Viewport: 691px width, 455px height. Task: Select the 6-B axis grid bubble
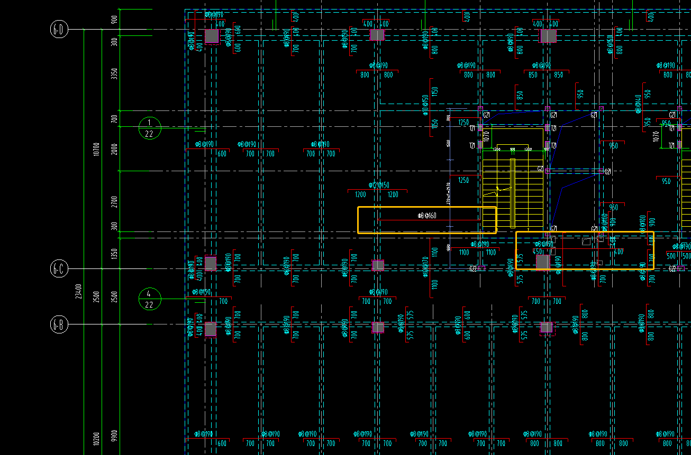(x=59, y=324)
